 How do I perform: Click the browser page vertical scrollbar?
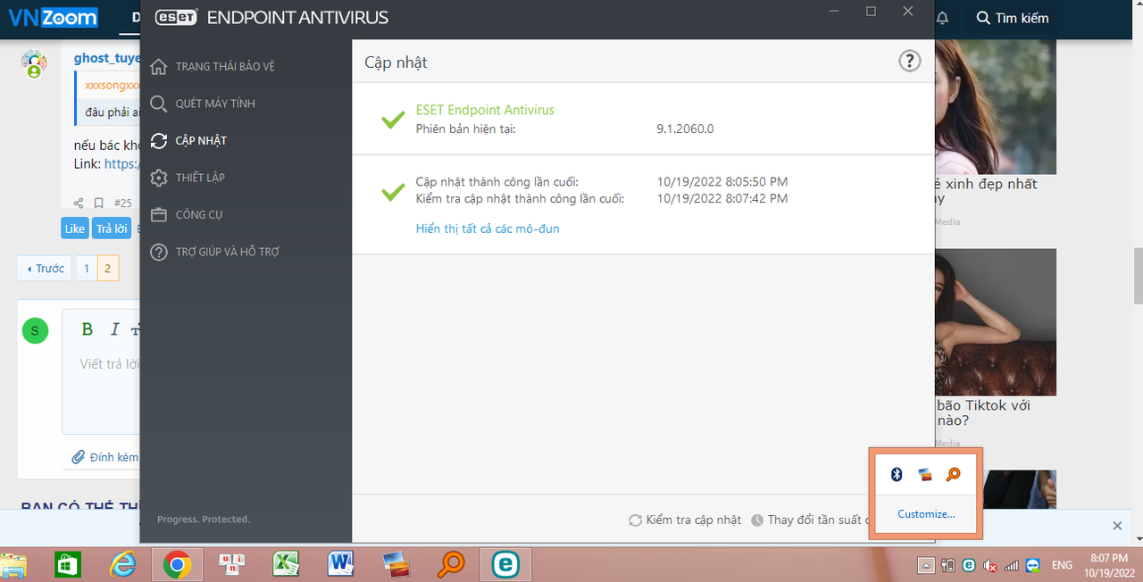(1137, 277)
